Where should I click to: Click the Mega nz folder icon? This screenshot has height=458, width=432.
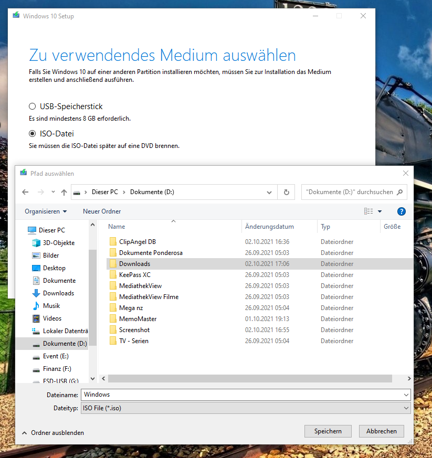click(113, 307)
